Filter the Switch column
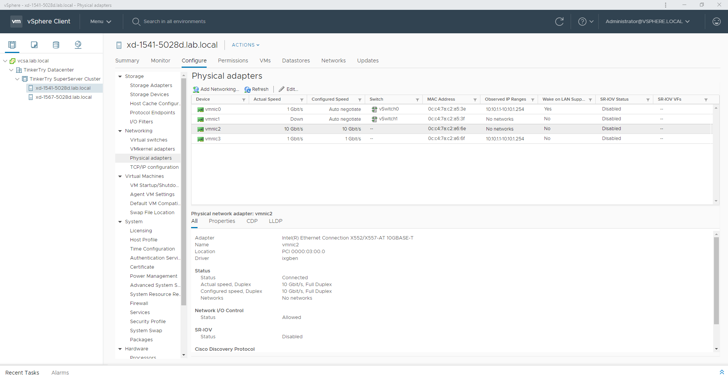728x378 pixels. pyautogui.click(x=417, y=100)
